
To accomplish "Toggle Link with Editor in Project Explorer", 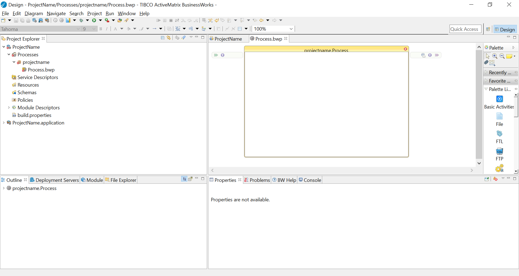I will point(169,38).
